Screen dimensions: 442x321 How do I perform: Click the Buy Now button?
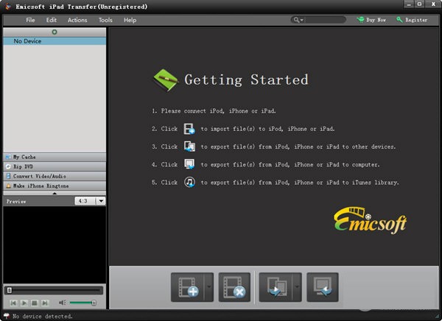click(371, 20)
